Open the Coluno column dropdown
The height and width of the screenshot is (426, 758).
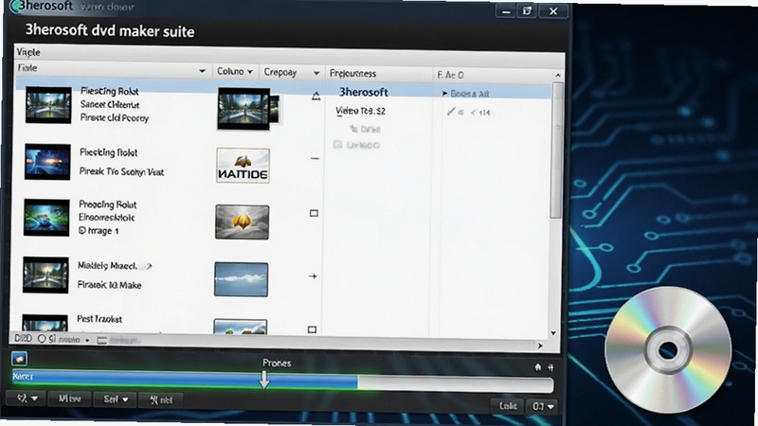tap(250, 72)
